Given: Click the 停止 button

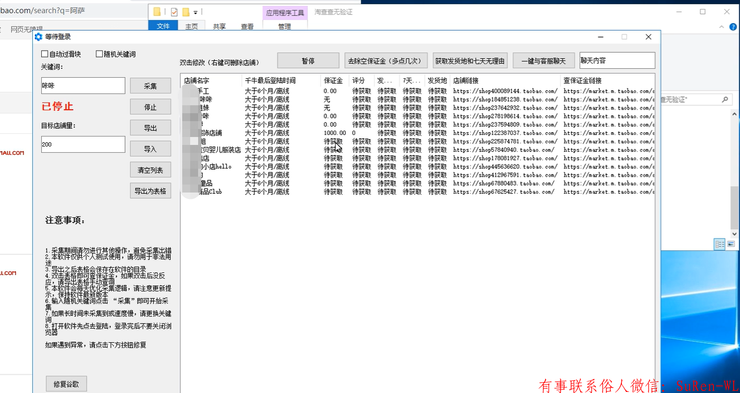Looking at the screenshot, I should click(x=150, y=107).
